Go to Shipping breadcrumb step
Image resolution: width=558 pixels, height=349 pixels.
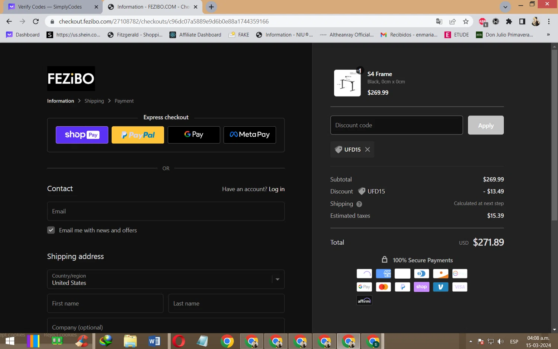[94, 101]
